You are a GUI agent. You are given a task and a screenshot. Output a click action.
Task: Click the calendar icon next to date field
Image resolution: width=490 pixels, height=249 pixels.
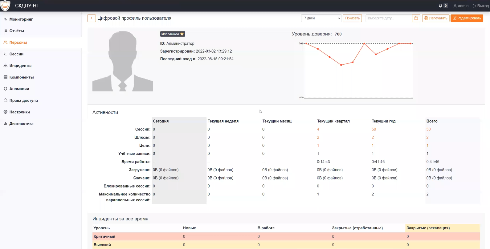point(416,18)
